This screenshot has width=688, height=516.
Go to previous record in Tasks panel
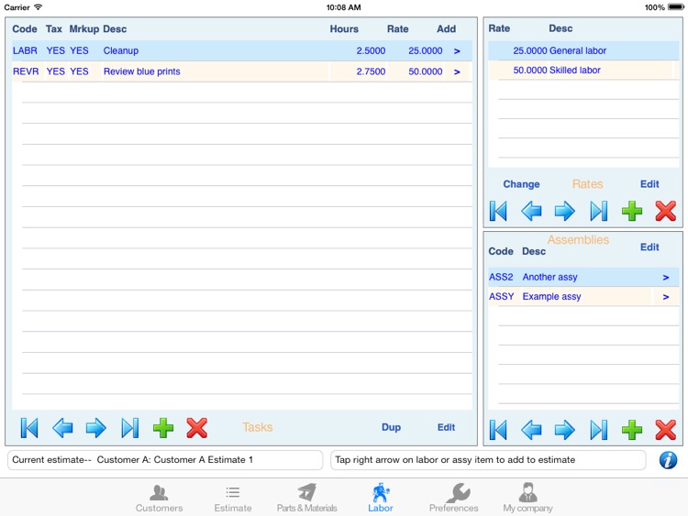click(x=62, y=428)
